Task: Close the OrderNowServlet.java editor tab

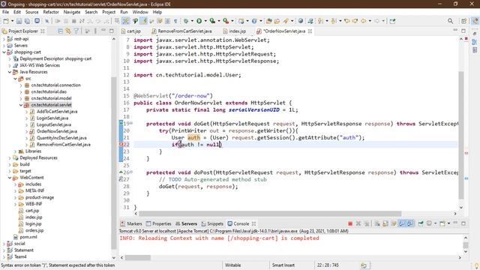Action: [310, 31]
